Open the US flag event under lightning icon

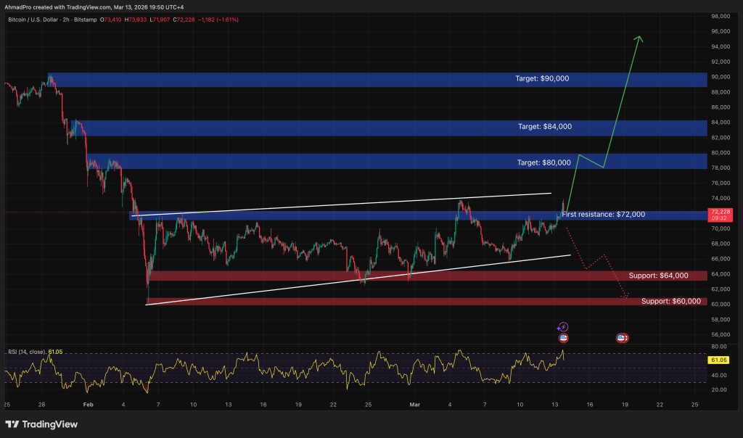click(563, 338)
